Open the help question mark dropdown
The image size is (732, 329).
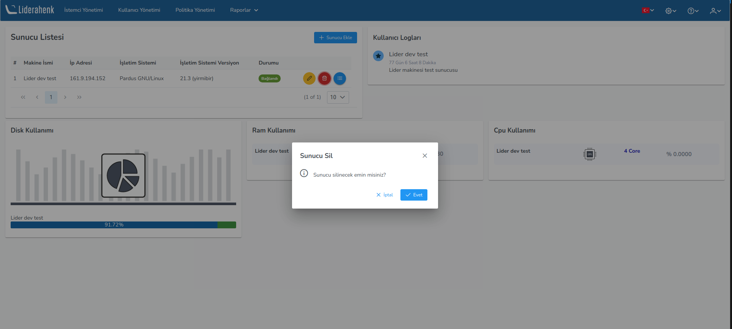(x=693, y=11)
